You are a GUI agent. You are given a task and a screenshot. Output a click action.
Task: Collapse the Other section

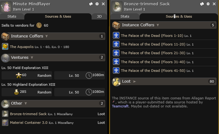tap(26, 103)
